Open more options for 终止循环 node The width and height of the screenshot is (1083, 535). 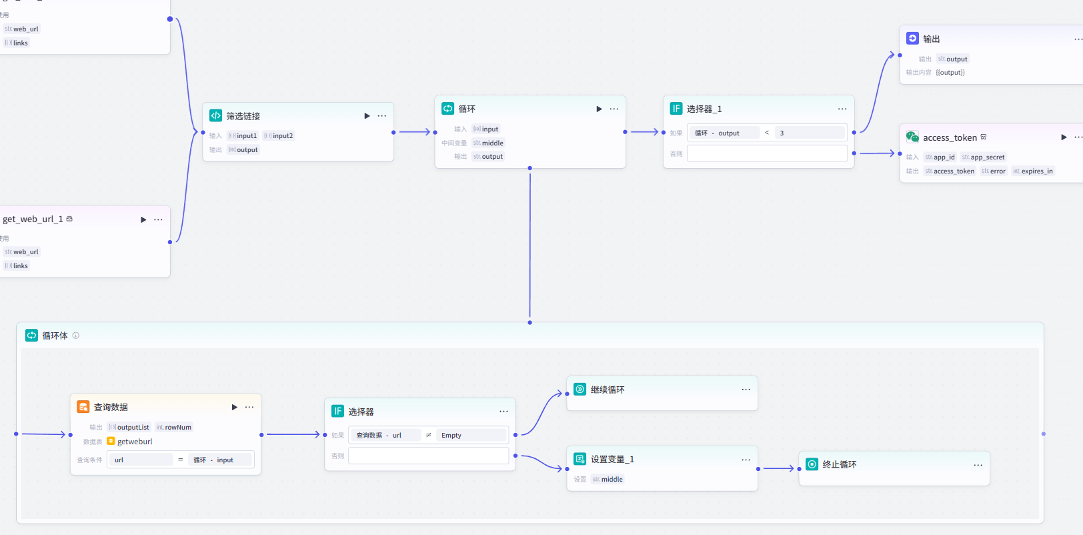pos(978,465)
